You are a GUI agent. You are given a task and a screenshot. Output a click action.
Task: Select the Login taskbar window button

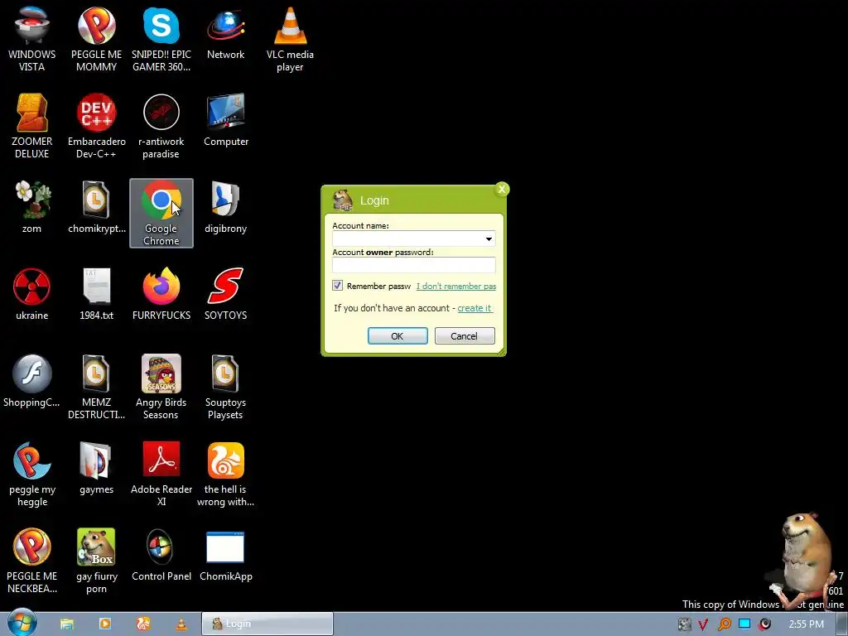click(x=267, y=624)
